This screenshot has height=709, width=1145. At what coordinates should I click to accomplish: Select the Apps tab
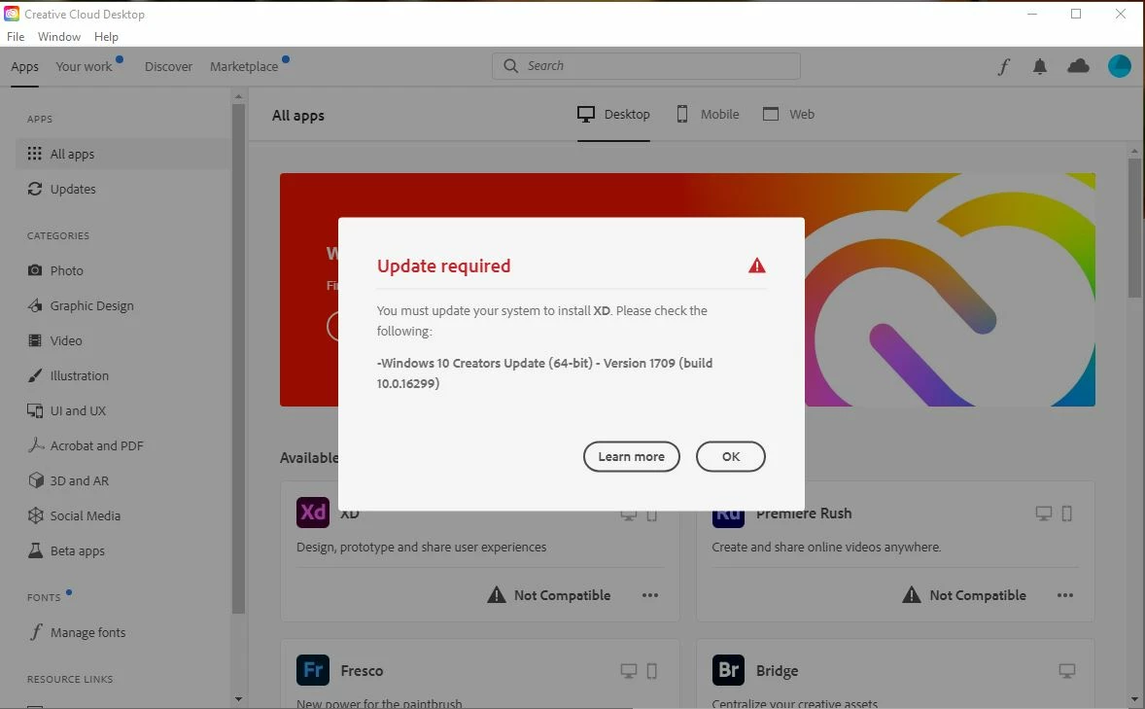click(25, 66)
